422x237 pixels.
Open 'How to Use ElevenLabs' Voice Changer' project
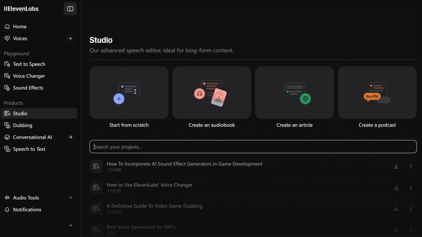[150, 185]
